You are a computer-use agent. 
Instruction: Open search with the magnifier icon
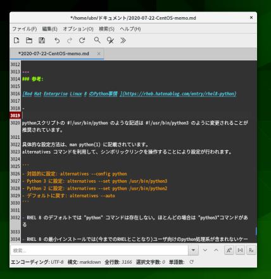tap(97, 40)
